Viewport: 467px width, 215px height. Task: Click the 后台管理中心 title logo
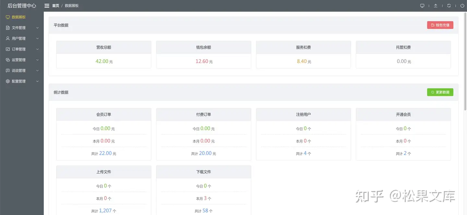pos(22,6)
